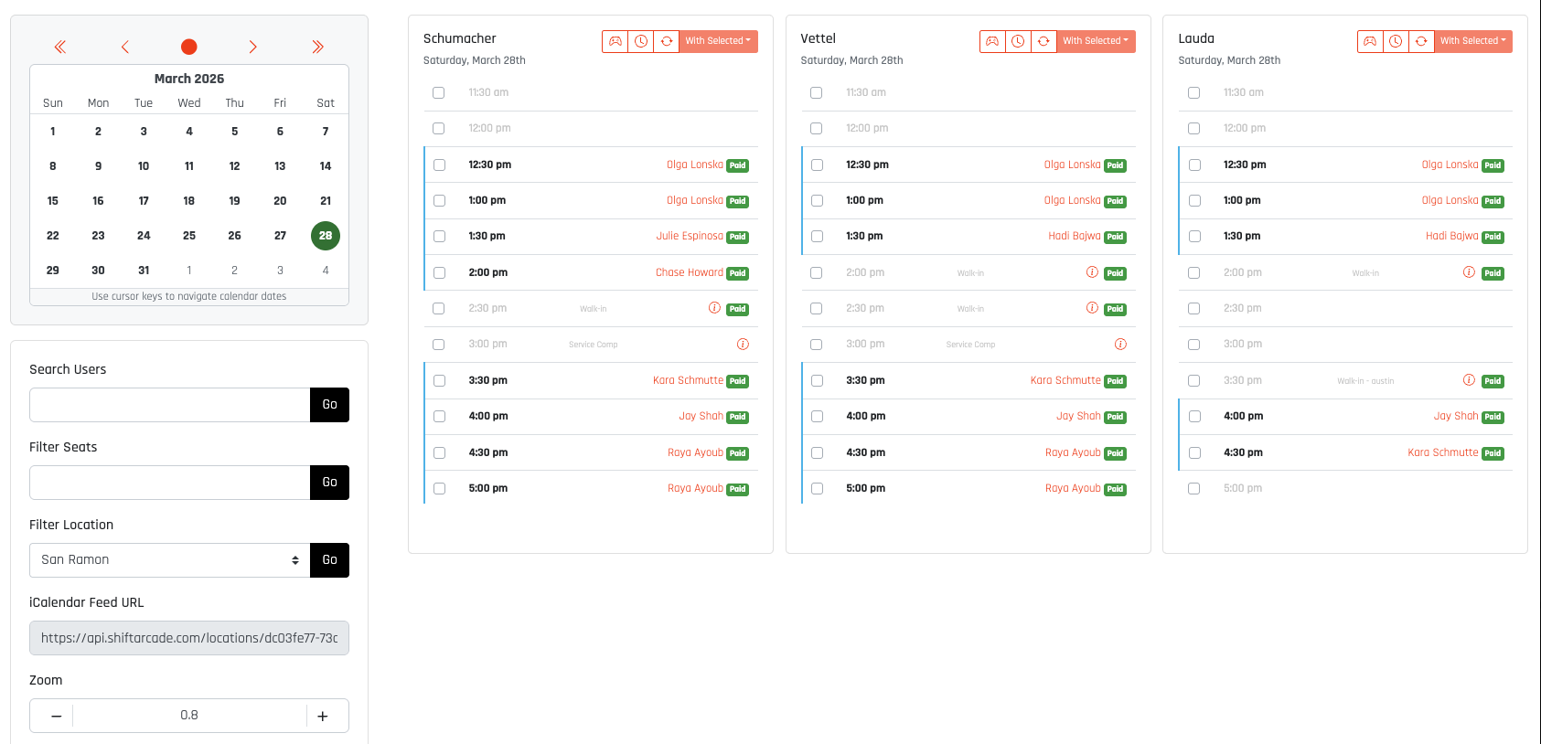Select March 28 in the calendar
This screenshot has width=1541, height=744.
pos(326,236)
